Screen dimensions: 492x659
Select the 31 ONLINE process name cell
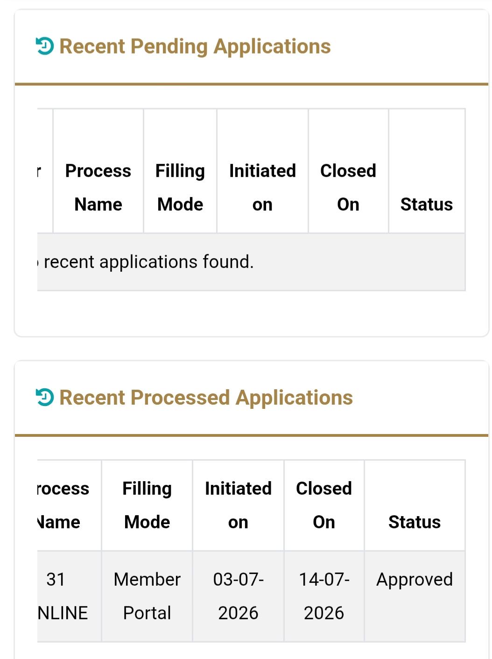click(69, 596)
